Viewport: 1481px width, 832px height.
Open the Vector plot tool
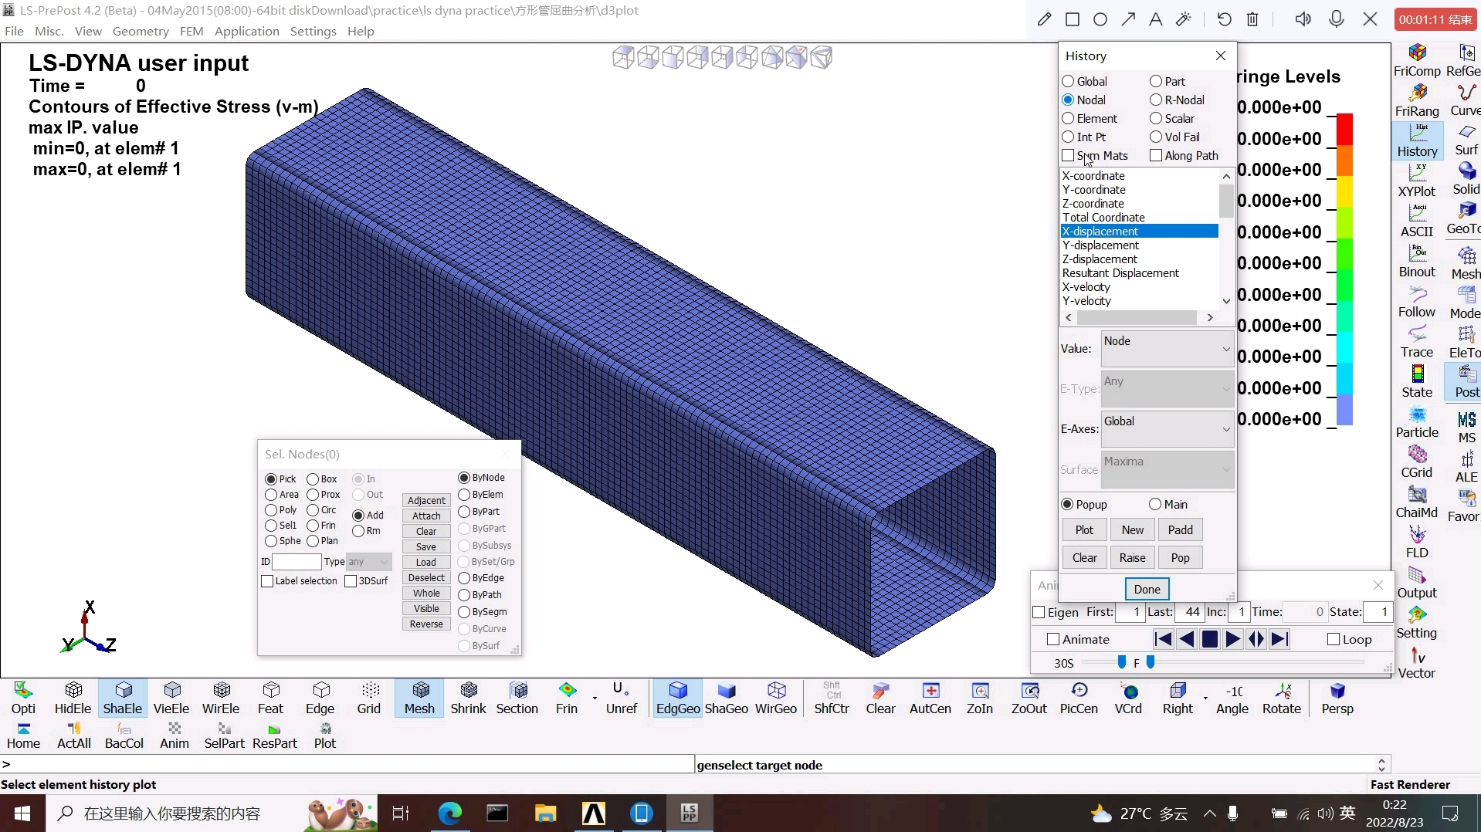[1417, 663]
